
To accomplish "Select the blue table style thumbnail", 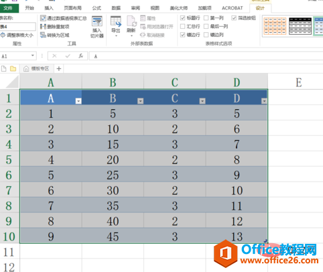I will click(318, 26).
